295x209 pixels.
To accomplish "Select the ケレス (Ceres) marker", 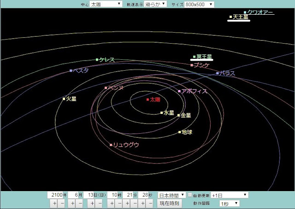I will (x=97, y=60).
